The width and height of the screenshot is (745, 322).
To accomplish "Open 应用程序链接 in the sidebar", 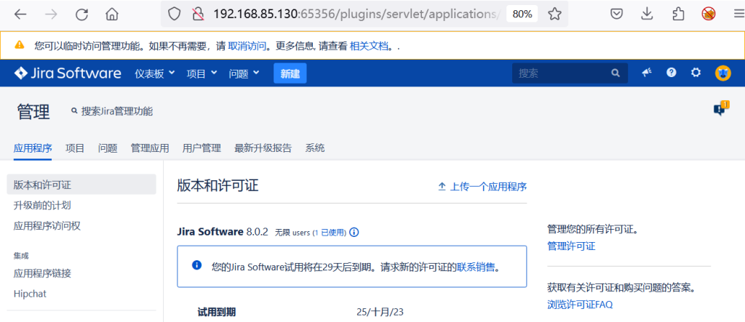I will click(42, 273).
